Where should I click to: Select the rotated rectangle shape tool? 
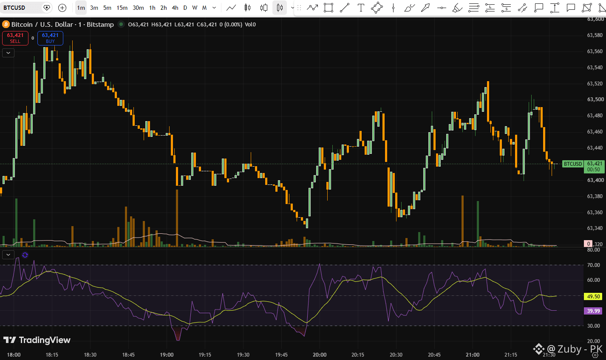coord(377,8)
